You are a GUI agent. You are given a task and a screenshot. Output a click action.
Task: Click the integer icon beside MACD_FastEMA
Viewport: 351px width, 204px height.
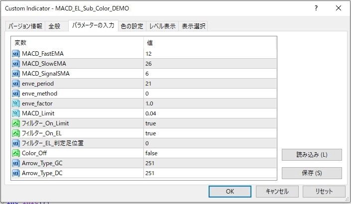point(16,54)
